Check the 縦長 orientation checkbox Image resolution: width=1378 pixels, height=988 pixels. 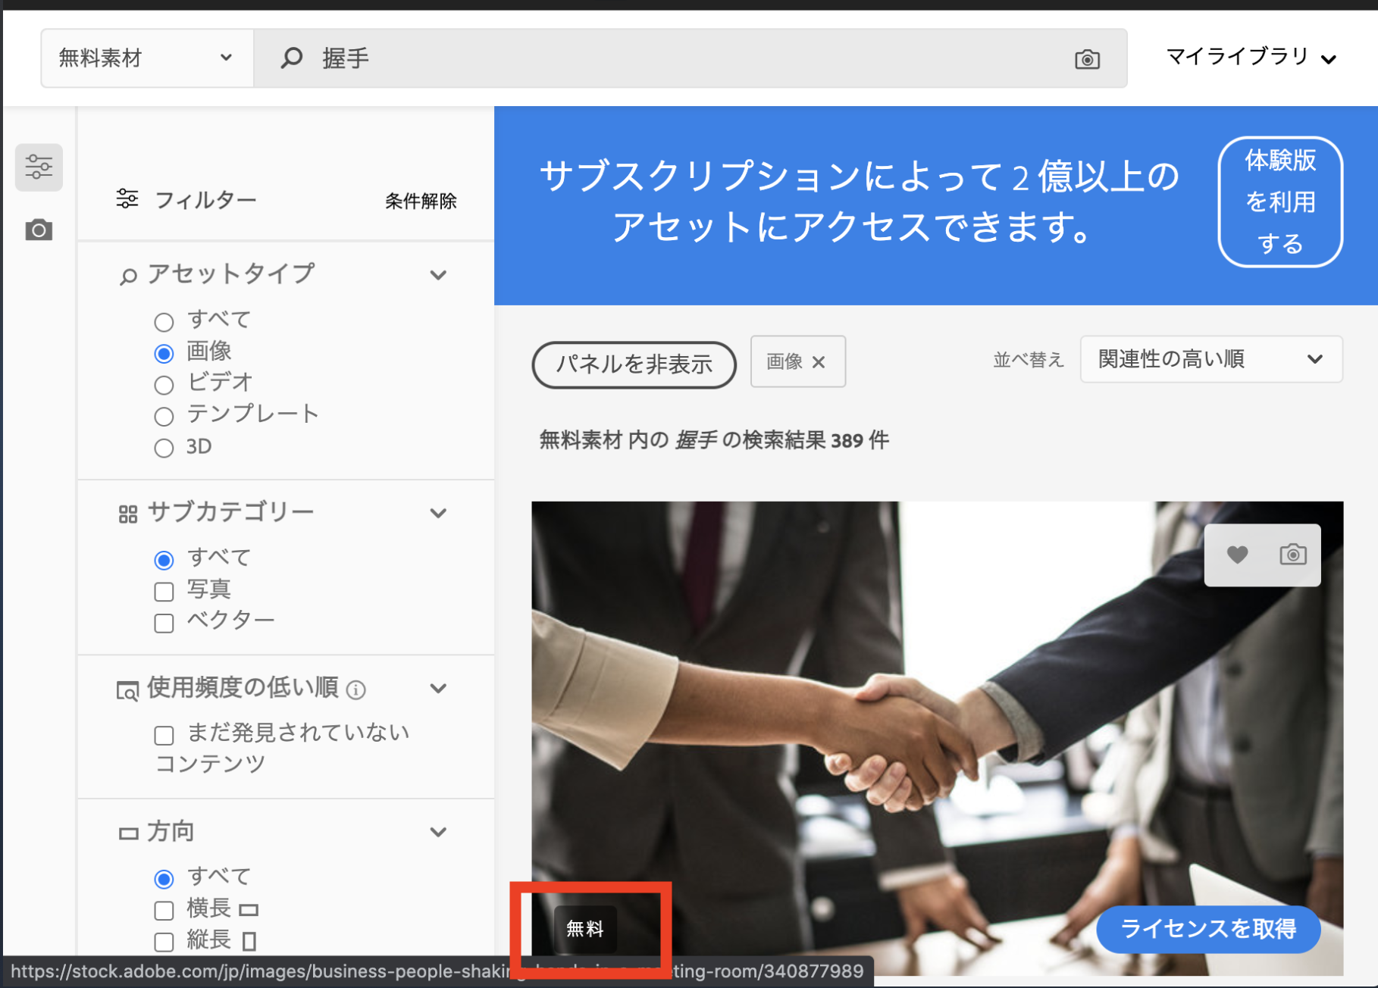(x=164, y=942)
